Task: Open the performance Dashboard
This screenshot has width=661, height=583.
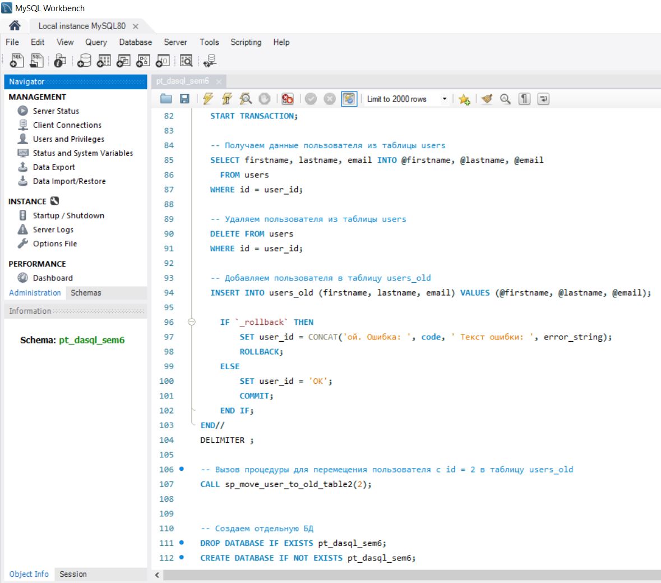Action: pyautogui.click(x=53, y=278)
